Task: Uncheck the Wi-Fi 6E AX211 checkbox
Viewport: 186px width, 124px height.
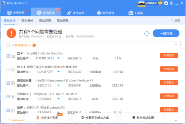Action: point(8,97)
